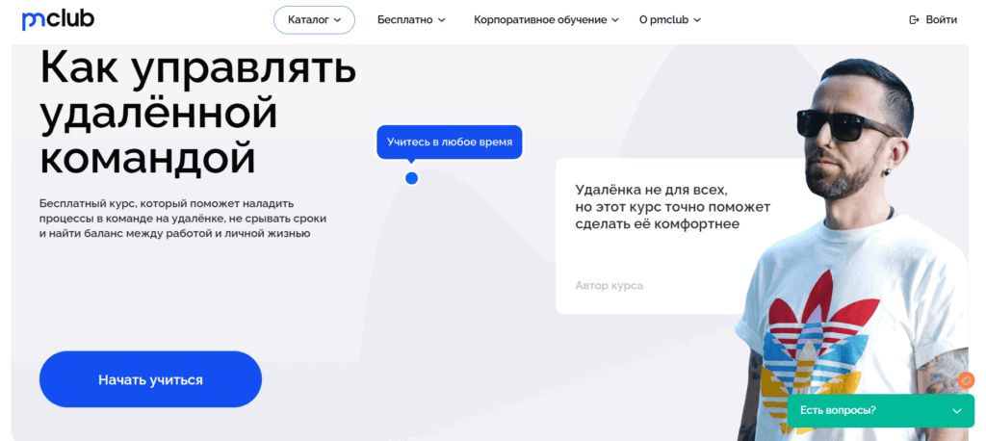
Task: Click the description starting Бесплатный курс
Action: pos(183,219)
